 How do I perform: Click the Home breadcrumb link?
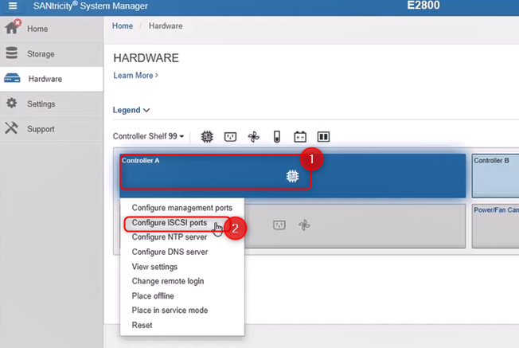point(123,25)
